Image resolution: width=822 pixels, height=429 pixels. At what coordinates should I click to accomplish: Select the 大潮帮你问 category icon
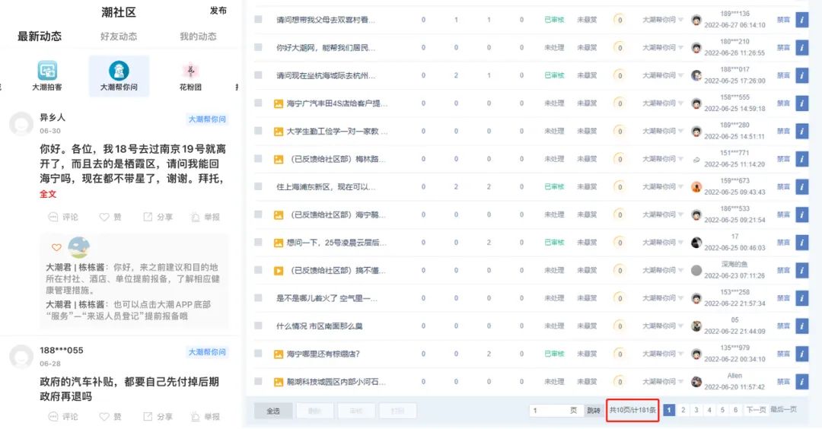point(119,71)
